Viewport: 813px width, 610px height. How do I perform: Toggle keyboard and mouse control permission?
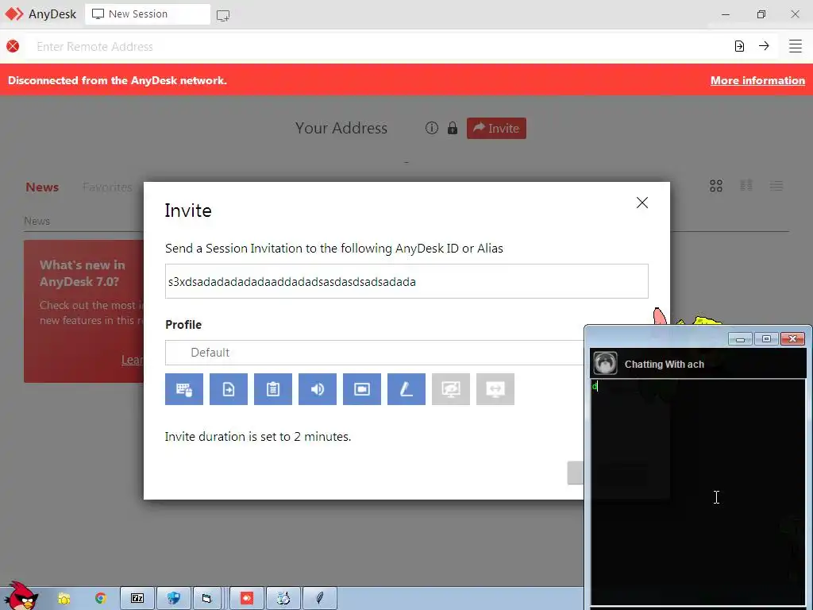[184, 389]
